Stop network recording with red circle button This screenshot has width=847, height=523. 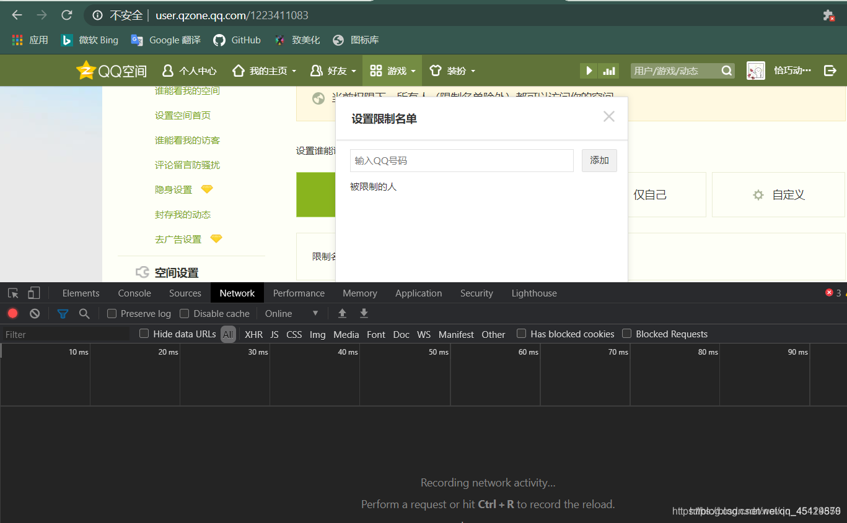click(12, 313)
